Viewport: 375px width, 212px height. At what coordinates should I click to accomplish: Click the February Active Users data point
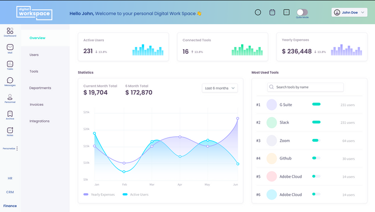click(x=124, y=172)
